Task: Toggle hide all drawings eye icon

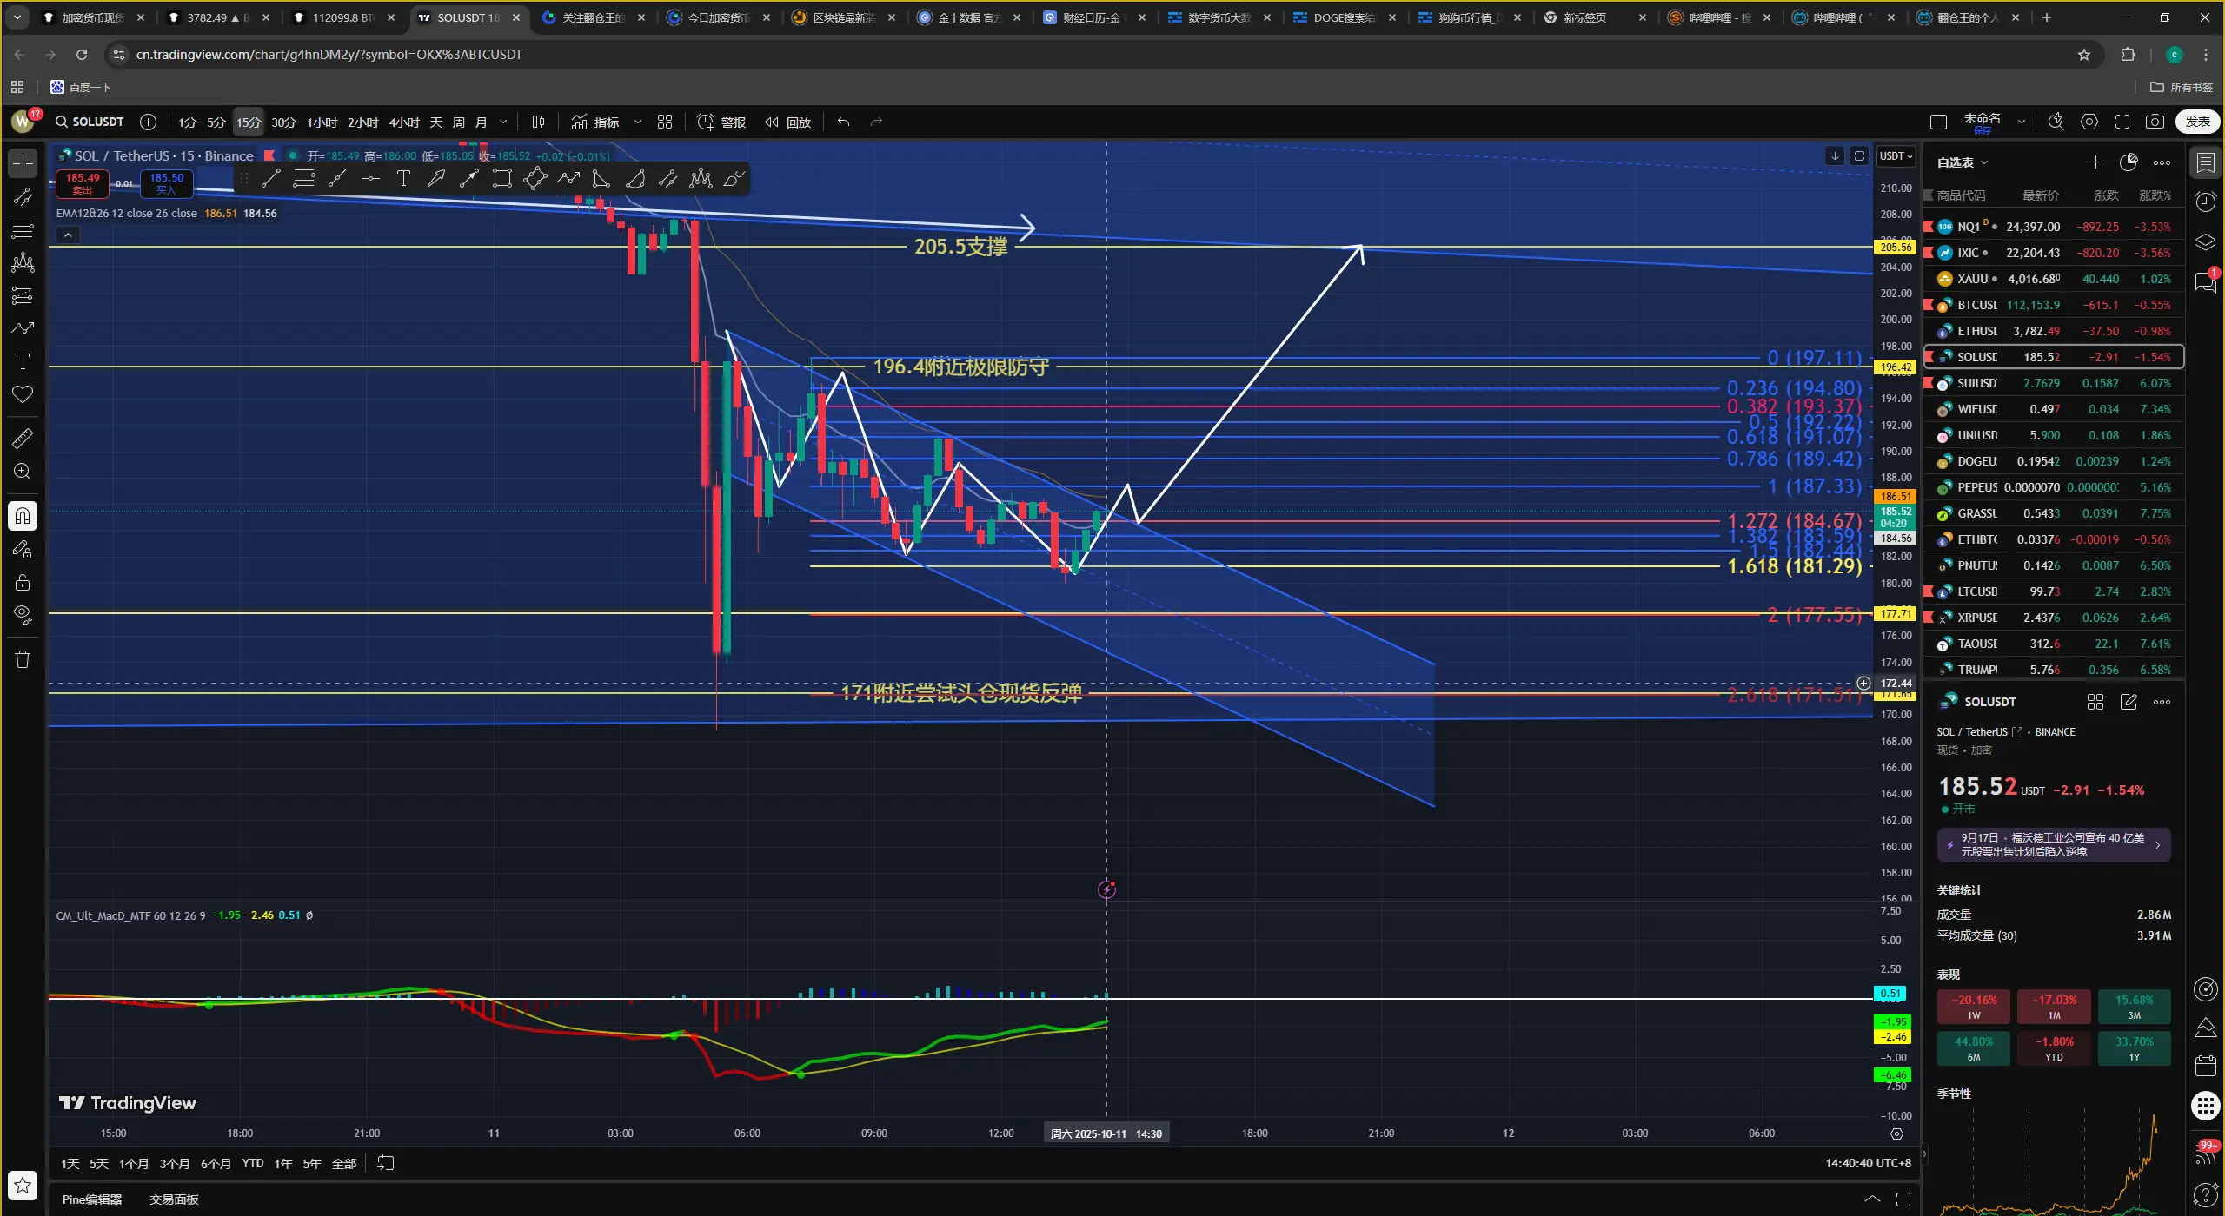Action: (23, 614)
